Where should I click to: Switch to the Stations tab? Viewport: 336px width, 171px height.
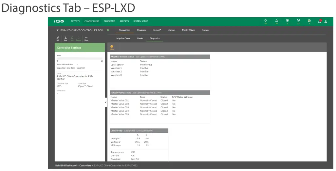click(x=171, y=30)
